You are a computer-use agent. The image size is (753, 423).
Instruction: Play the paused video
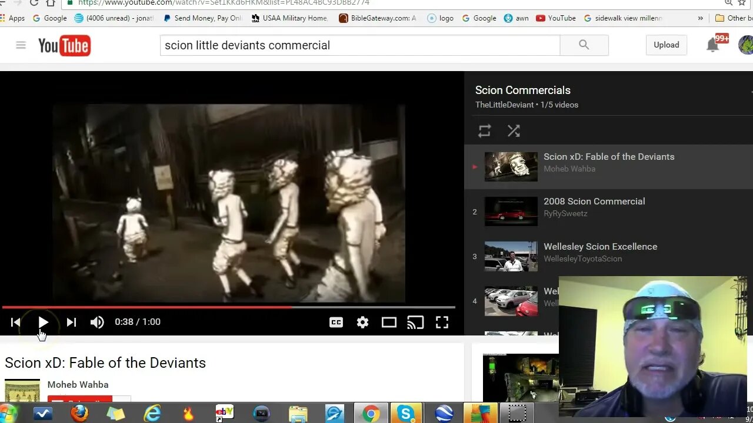[x=43, y=322]
